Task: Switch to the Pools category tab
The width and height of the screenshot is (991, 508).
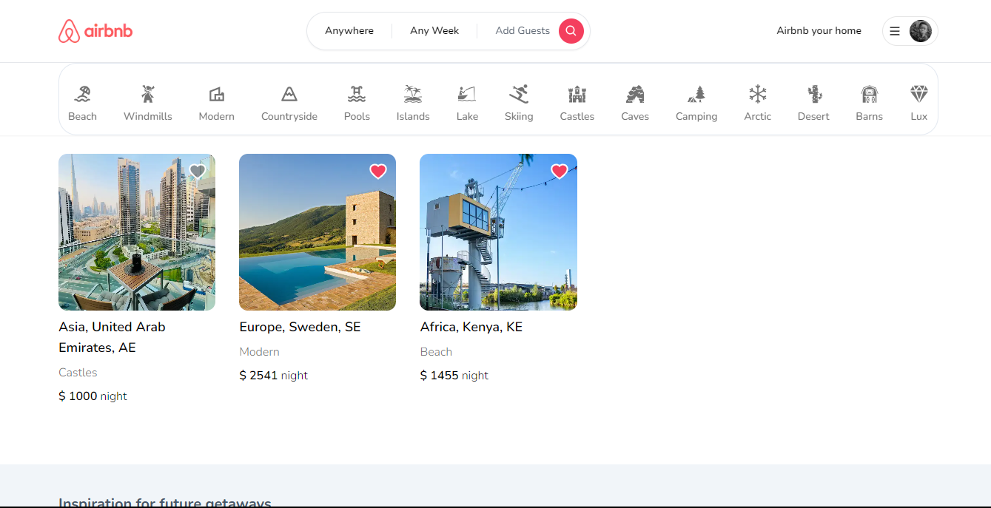Action: click(357, 103)
